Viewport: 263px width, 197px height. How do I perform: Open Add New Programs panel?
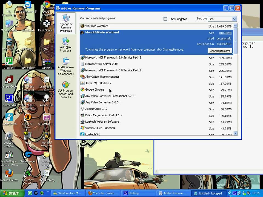(x=66, y=45)
